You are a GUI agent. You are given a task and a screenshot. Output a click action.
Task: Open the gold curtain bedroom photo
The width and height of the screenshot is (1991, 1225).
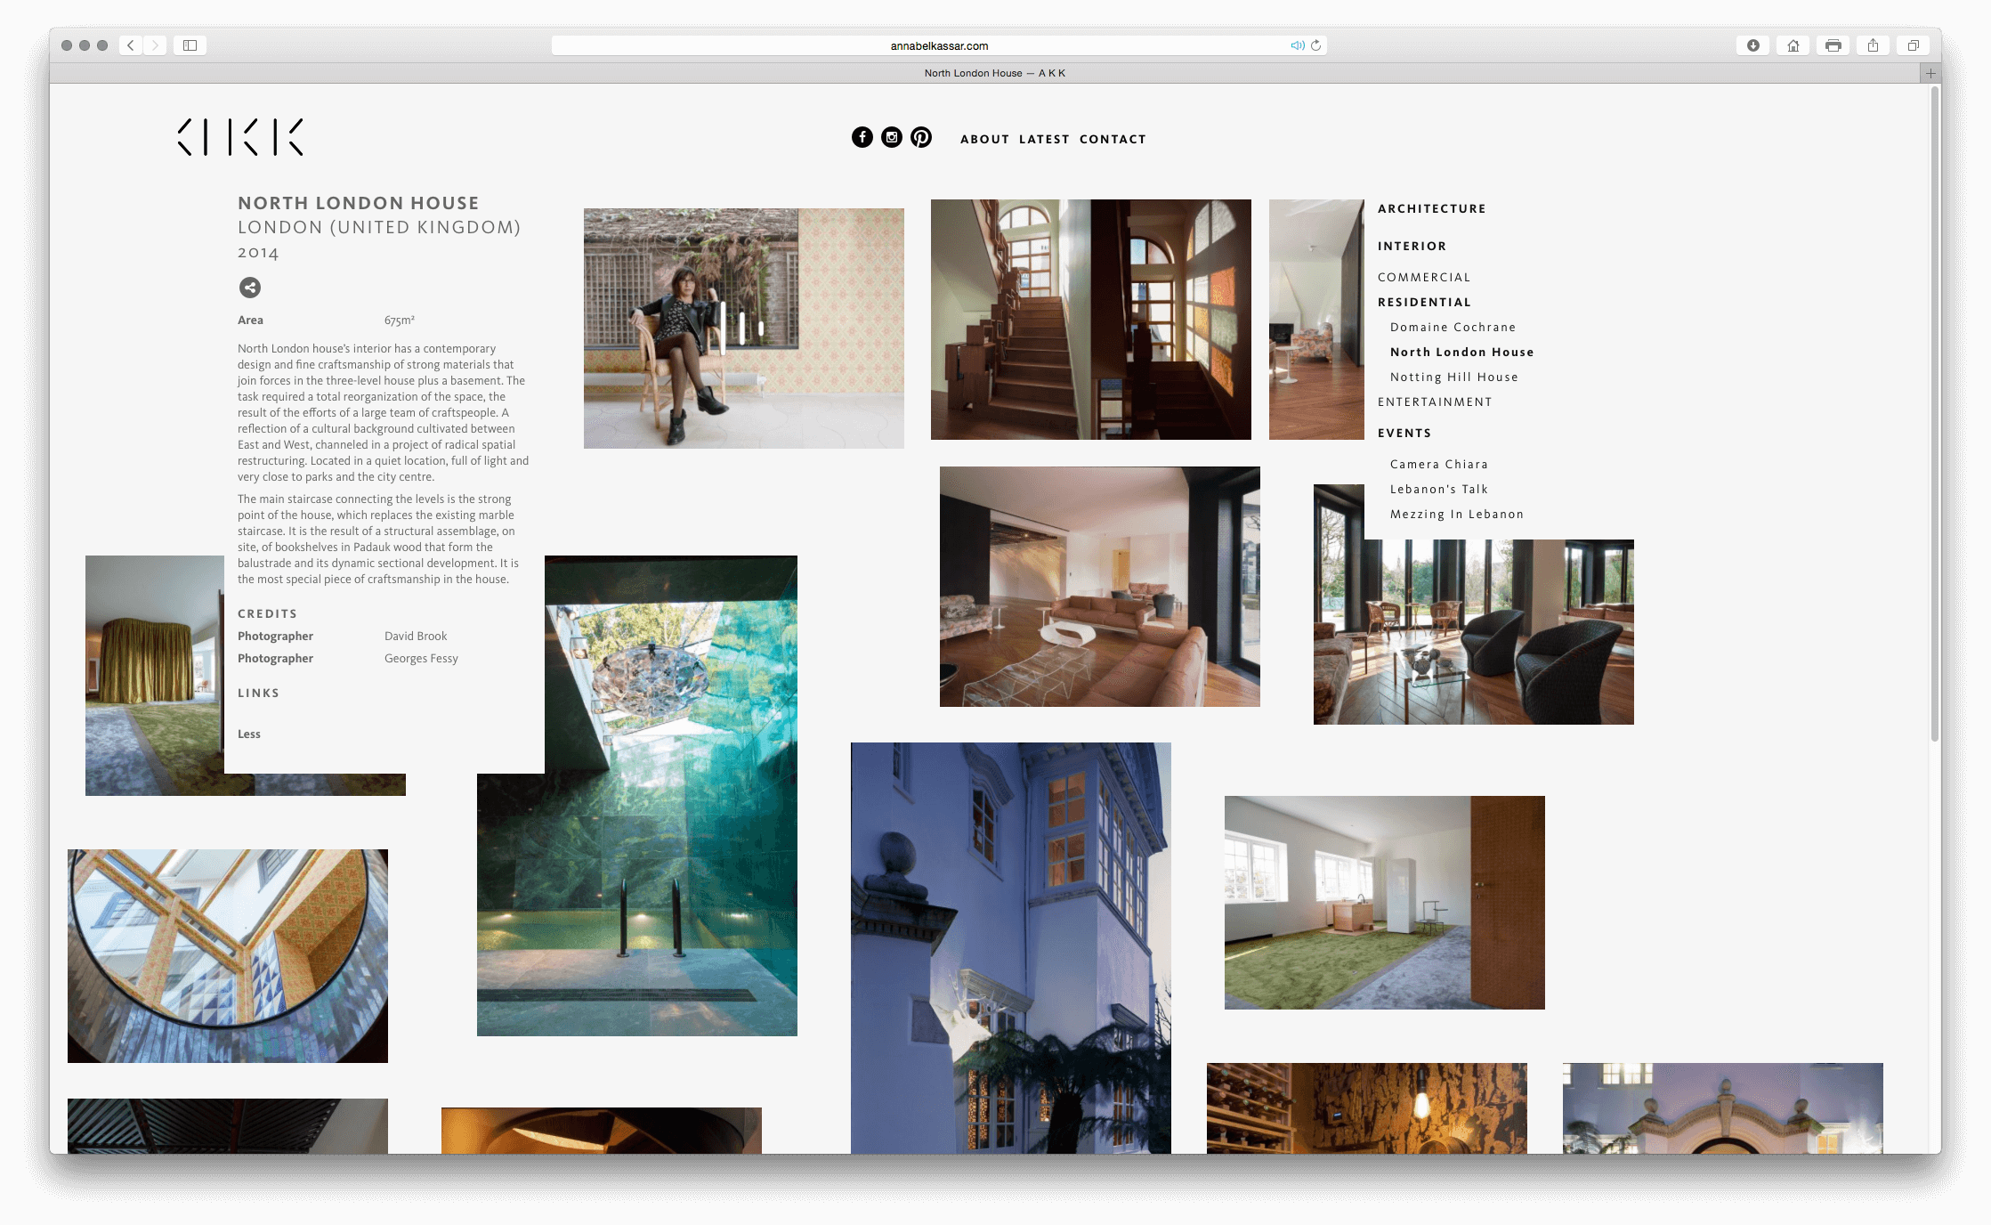(x=154, y=676)
